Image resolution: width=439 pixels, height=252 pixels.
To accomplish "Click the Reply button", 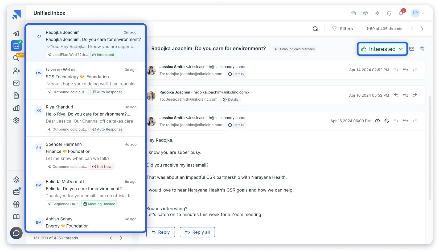I will coord(161,232).
